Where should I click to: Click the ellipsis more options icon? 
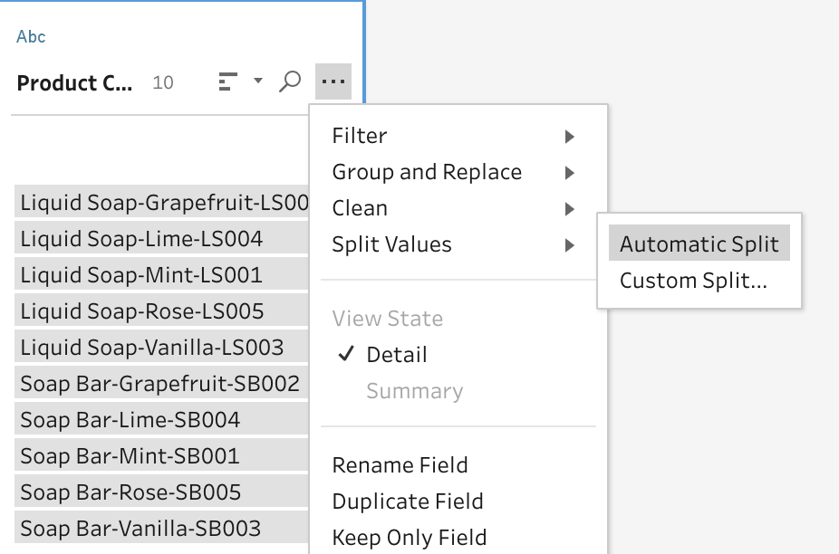333,81
